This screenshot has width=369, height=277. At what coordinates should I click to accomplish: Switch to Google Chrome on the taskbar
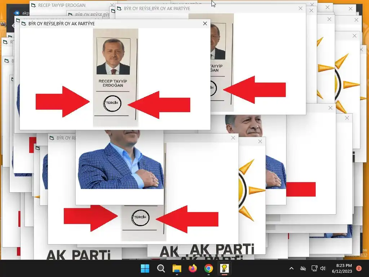pyautogui.click(x=209, y=268)
